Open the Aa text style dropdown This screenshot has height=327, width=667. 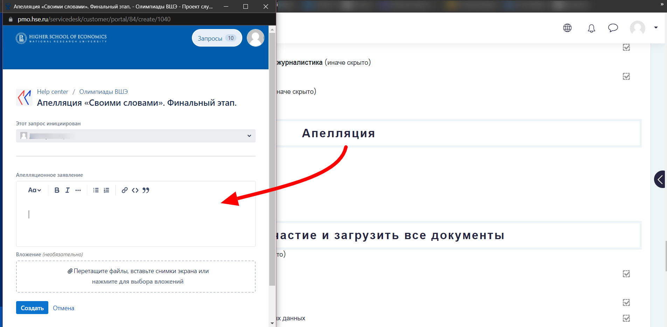[x=34, y=190]
